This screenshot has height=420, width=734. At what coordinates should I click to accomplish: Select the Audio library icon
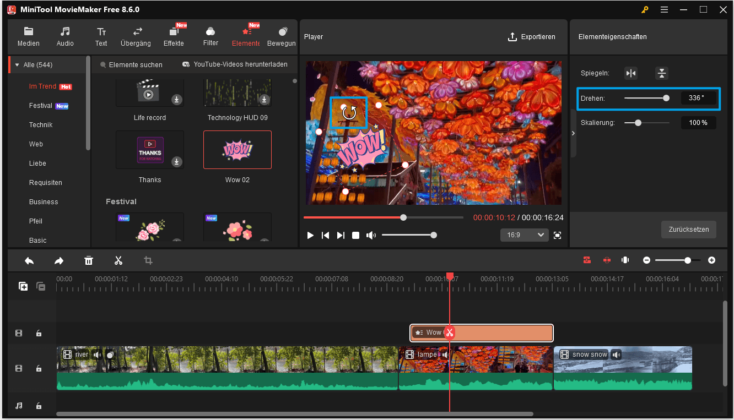pos(64,36)
